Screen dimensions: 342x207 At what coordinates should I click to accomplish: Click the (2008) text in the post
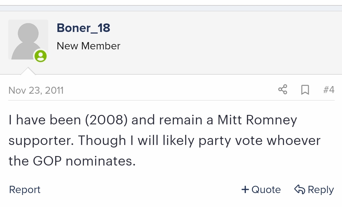pos(106,120)
